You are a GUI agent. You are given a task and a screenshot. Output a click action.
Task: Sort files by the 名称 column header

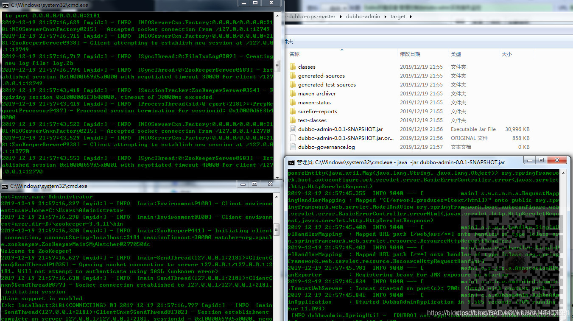pos(294,54)
